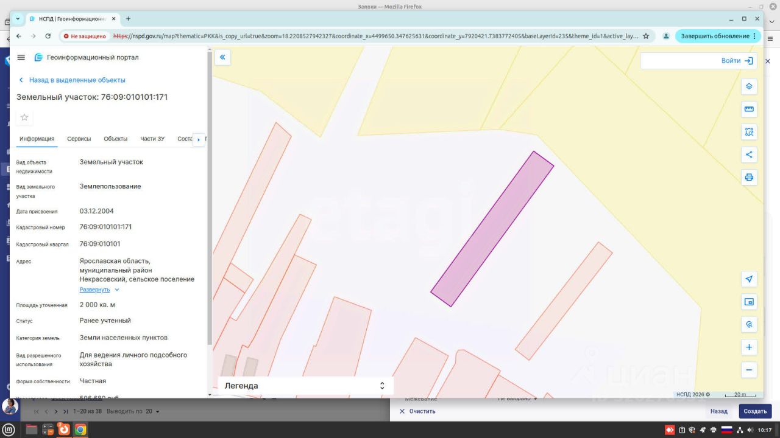Open the Выводить по 20 dropdown
Screen dimensions: 780x438
click(152, 412)
